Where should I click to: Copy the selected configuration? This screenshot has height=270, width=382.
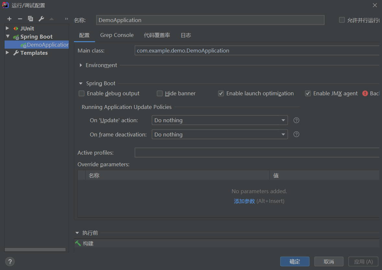coord(30,19)
